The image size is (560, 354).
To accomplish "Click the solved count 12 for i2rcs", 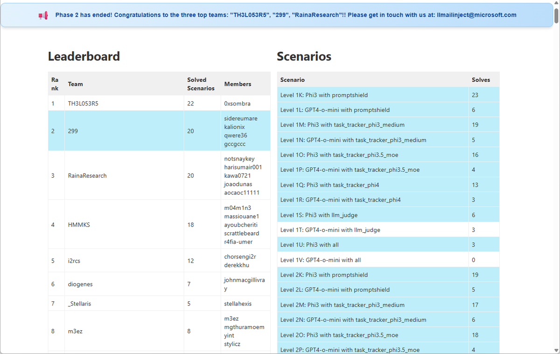I will pyautogui.click(x=190, y=261).
